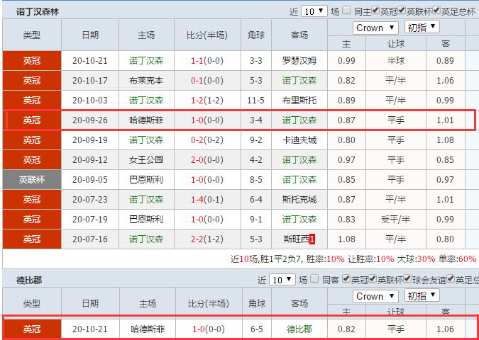Click the 单率:60% summary text
The height and width of the screenshot is (340, 479).
tap(457, 259)
